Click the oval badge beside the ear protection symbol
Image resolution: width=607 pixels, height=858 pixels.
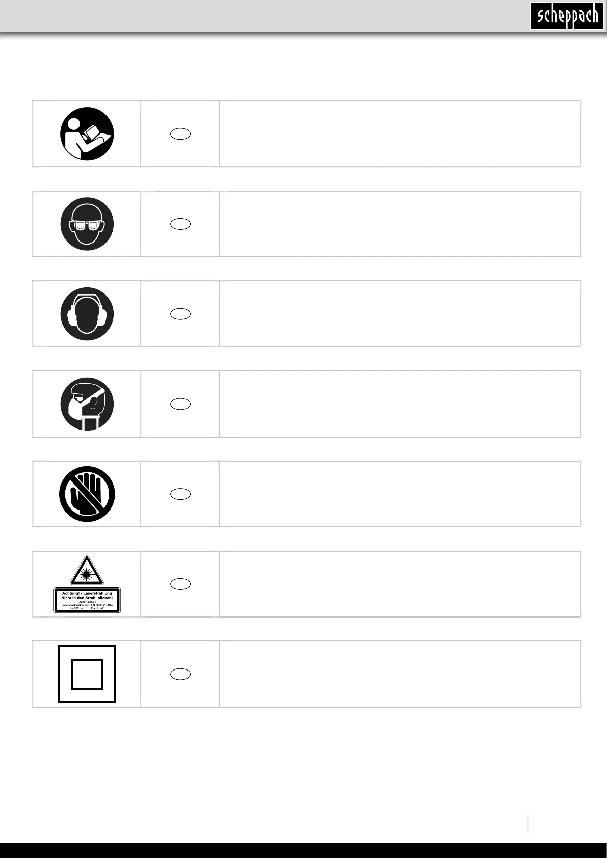point(180,314)
